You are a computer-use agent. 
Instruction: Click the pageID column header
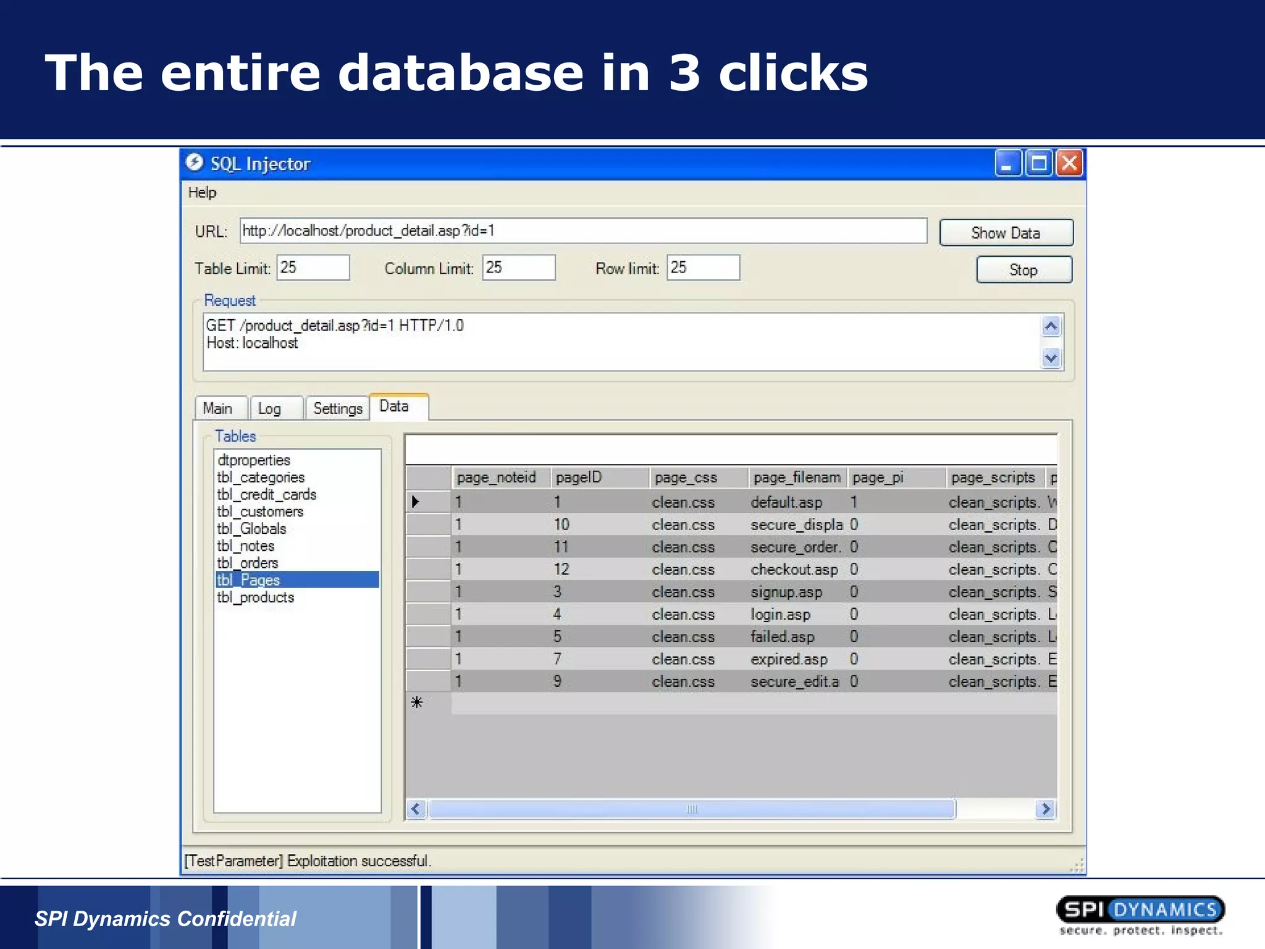point(600,478)
